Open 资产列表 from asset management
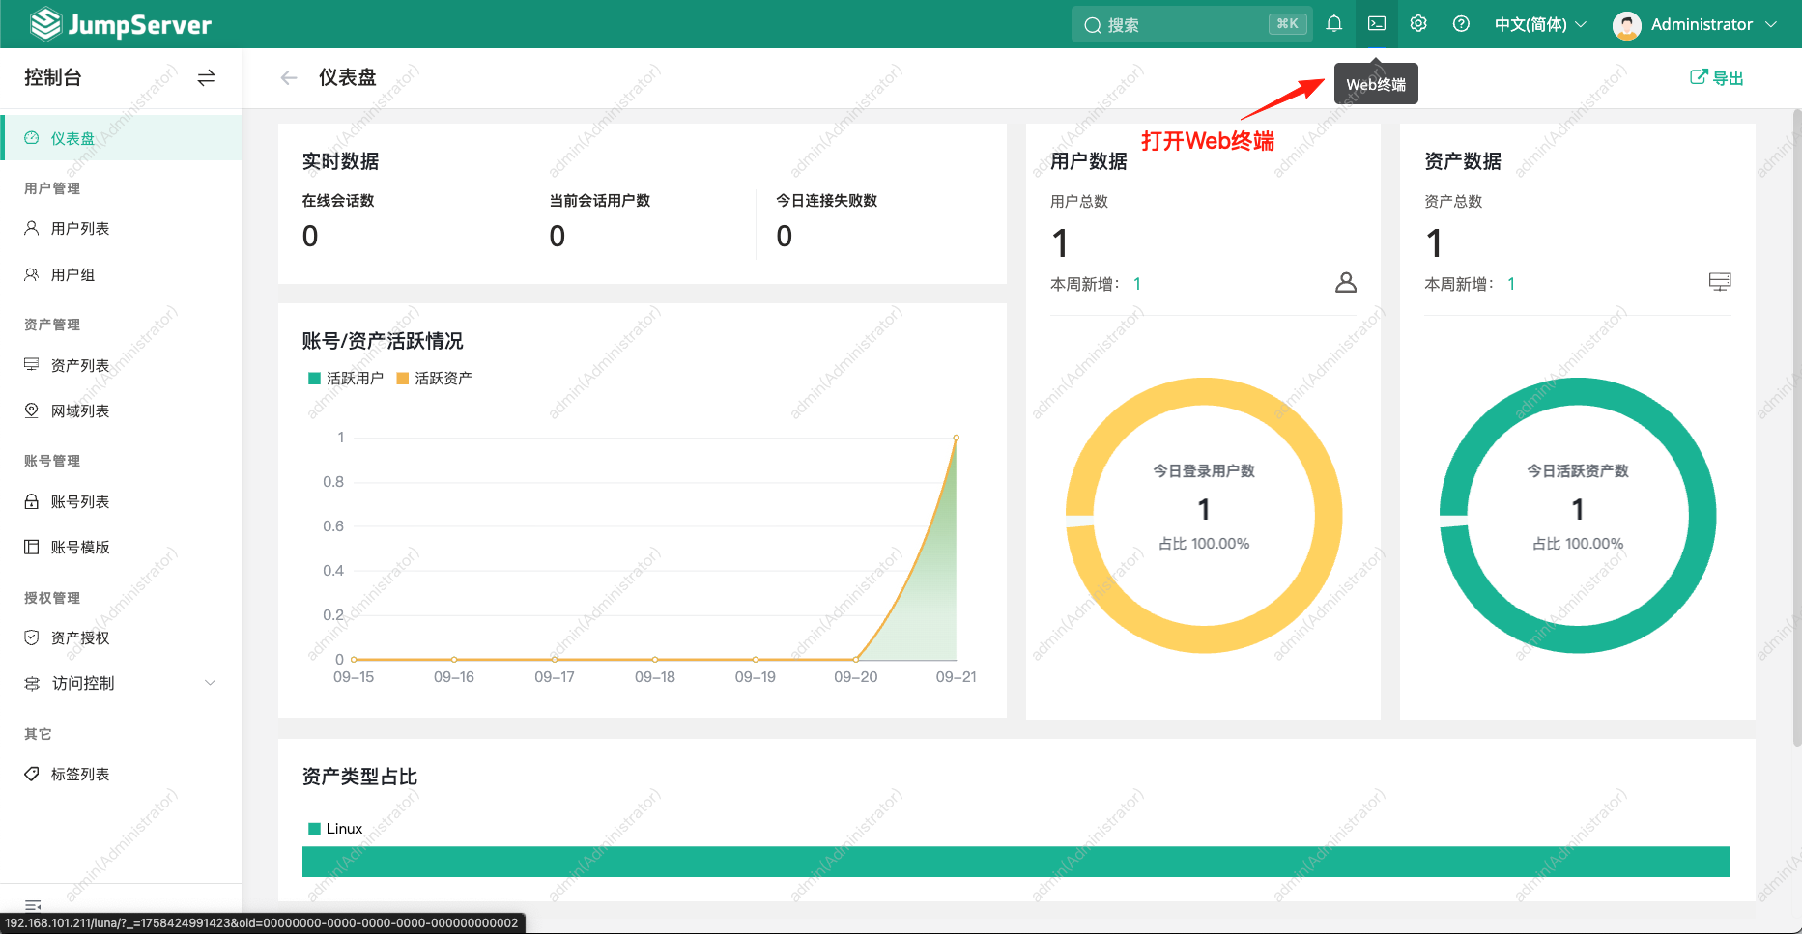The width and height of the screenshot is (1802, 934). coord(82,364)
